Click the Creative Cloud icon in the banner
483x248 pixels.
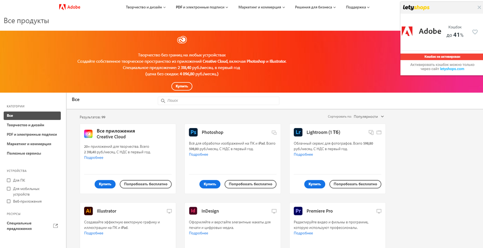click(182, 39)
